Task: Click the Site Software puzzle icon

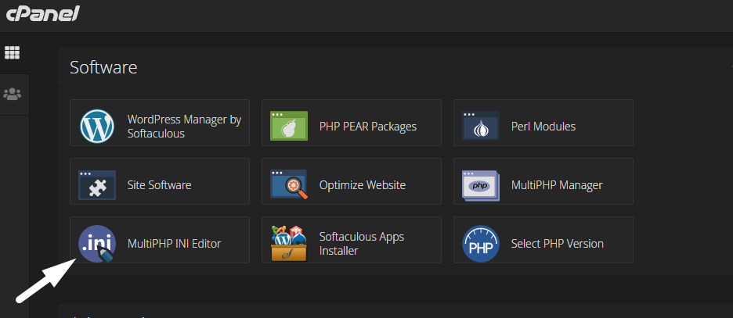Action: point(97,185)
